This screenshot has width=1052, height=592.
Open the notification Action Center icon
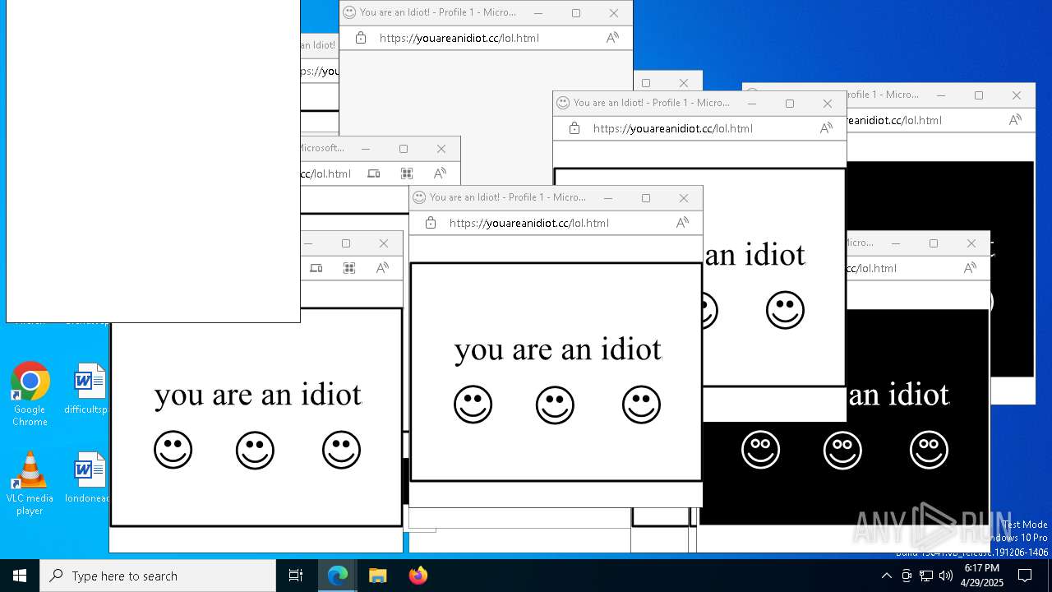point(1026,576)
